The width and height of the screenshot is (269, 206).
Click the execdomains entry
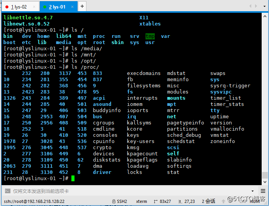pyautogui.click(x=144, y=73)
